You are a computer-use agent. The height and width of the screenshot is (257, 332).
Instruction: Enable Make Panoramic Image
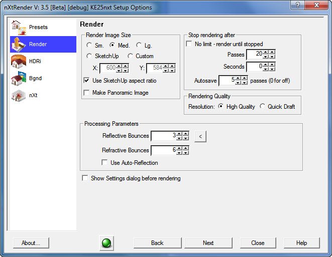click(x=86, y=93)
